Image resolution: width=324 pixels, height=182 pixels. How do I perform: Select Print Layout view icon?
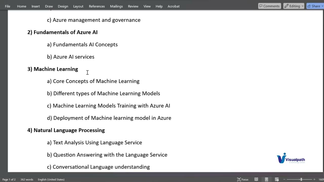(266, 179)
